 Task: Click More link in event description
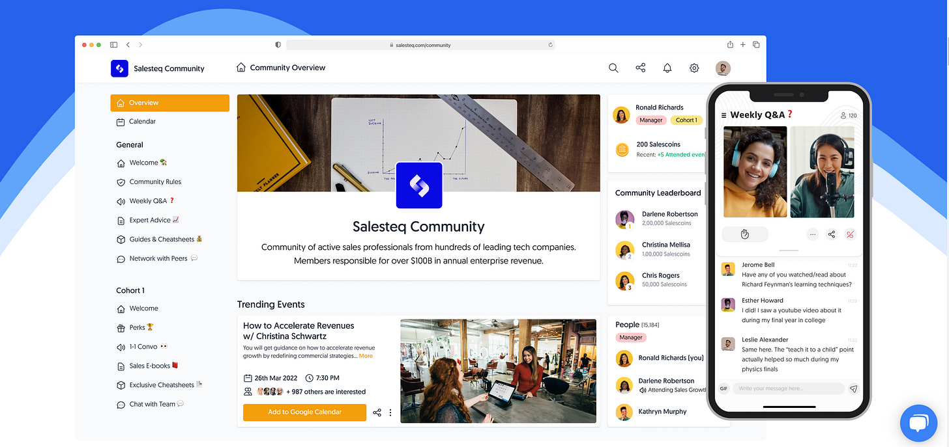[x=366, y=356]
